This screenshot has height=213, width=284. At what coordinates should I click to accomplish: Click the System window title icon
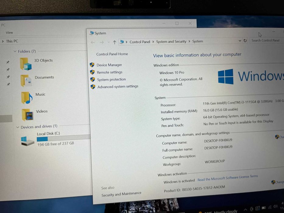tap(92, 33)
